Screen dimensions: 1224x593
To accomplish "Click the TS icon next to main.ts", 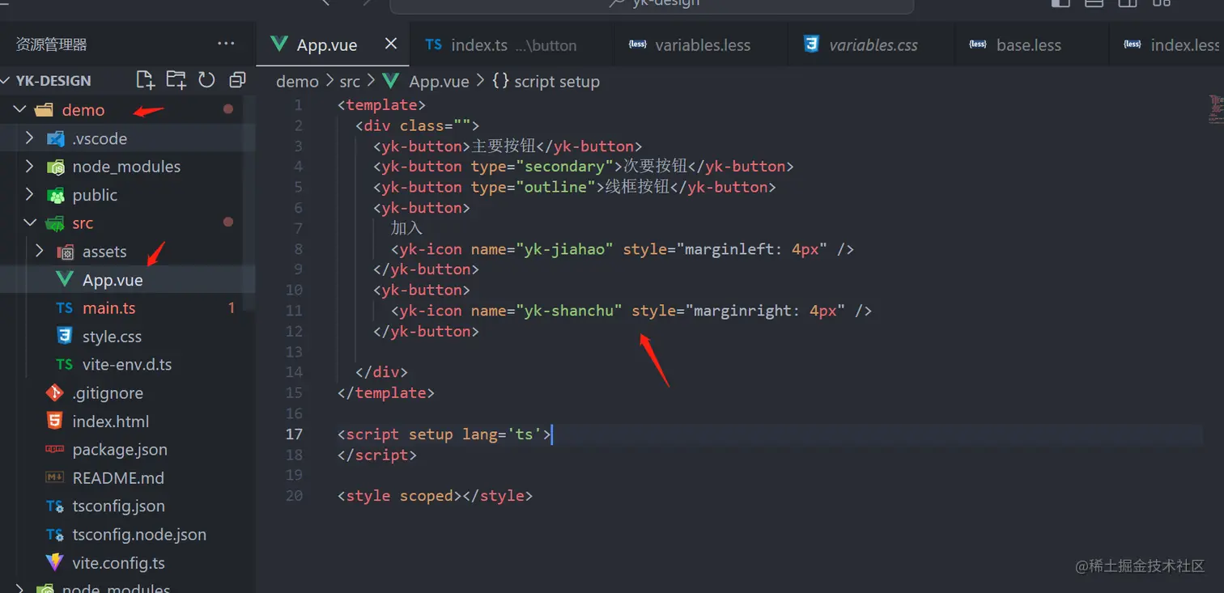I will (x=65, y=308).
